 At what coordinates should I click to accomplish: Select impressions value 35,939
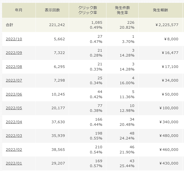click(x=58, y=136)
